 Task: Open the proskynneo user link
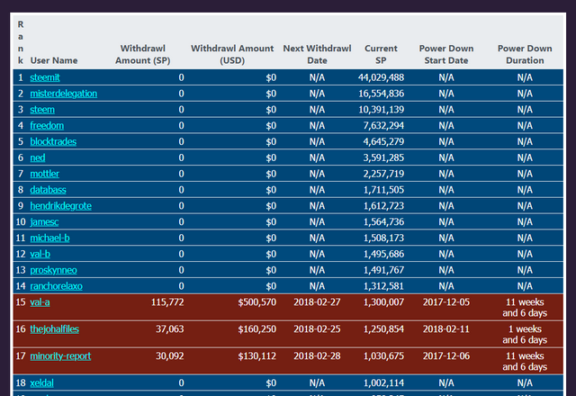(54, 270)
